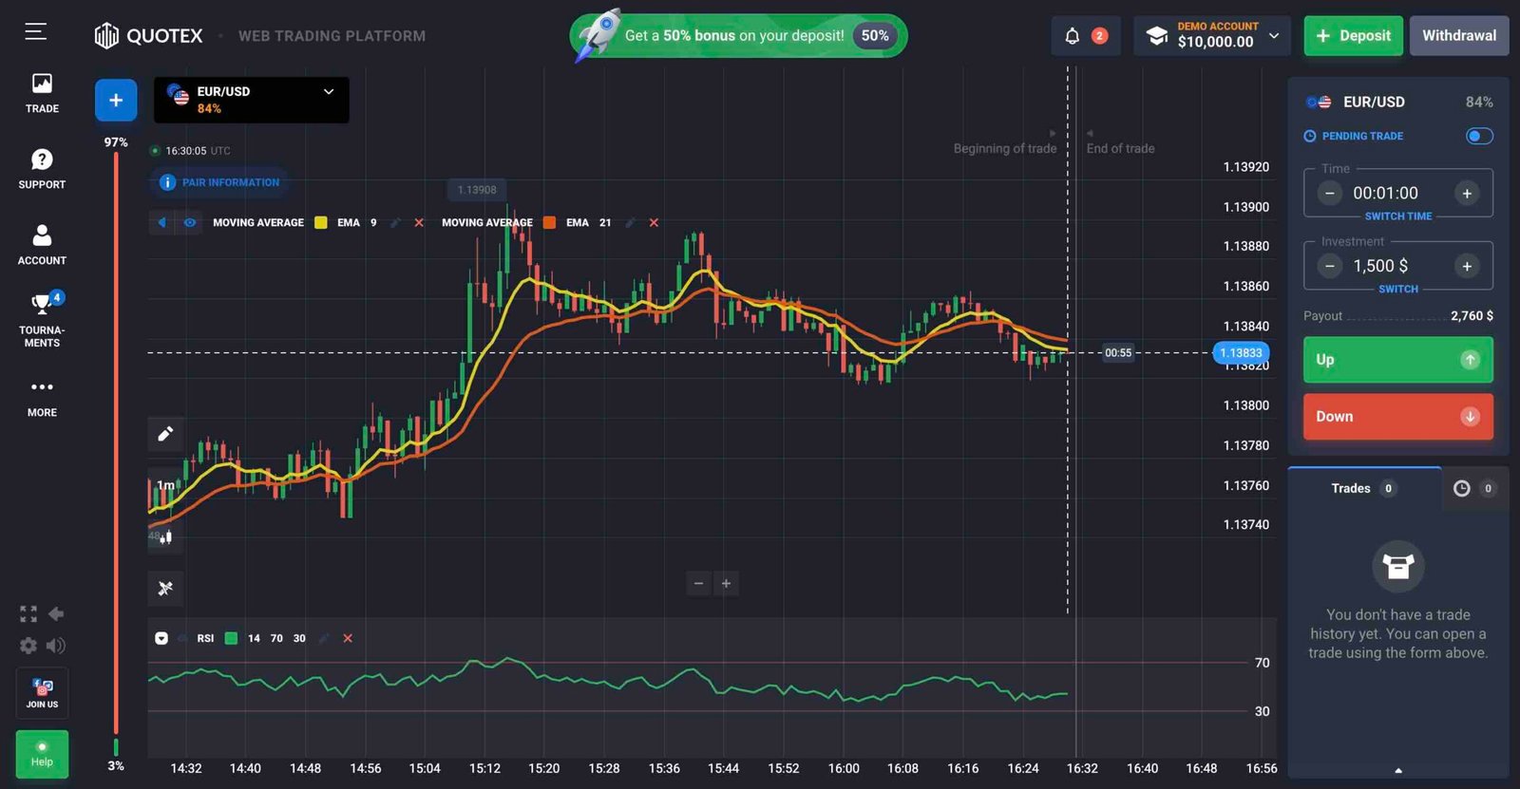
Task: Open the pending trades clock tab
Action: pyautogui.click(x=1474, y=489)
